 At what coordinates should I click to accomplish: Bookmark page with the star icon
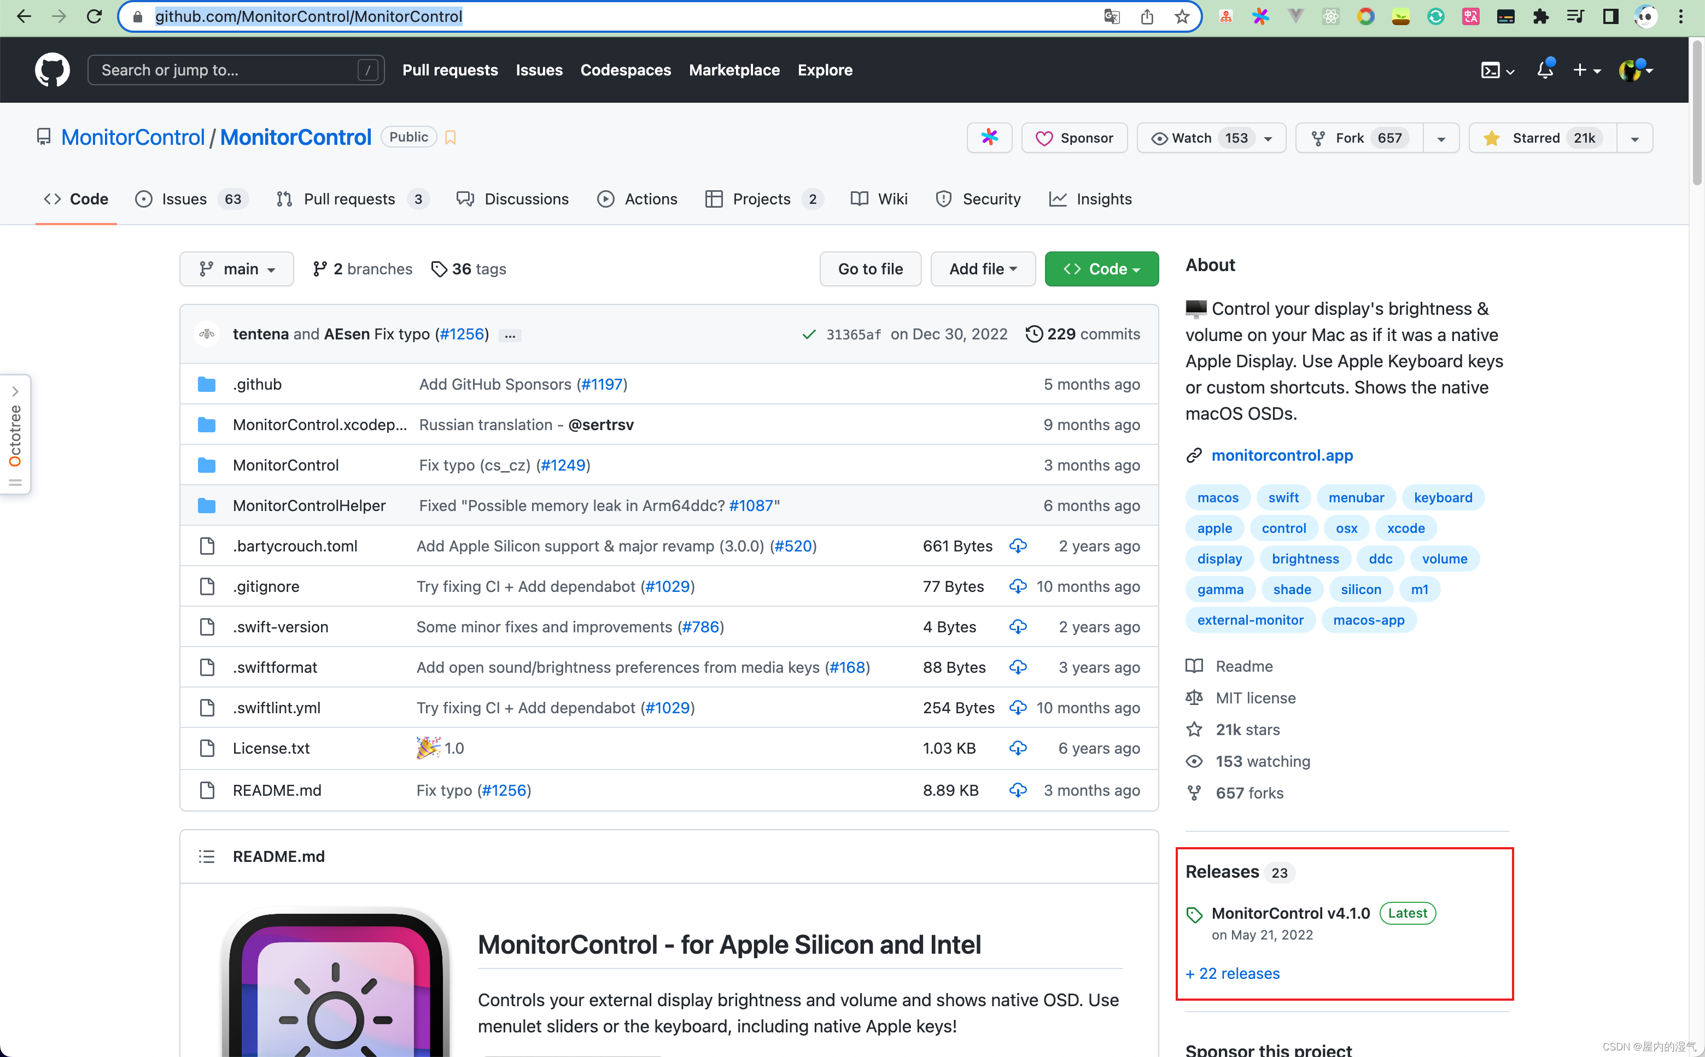pos(1182,16)
